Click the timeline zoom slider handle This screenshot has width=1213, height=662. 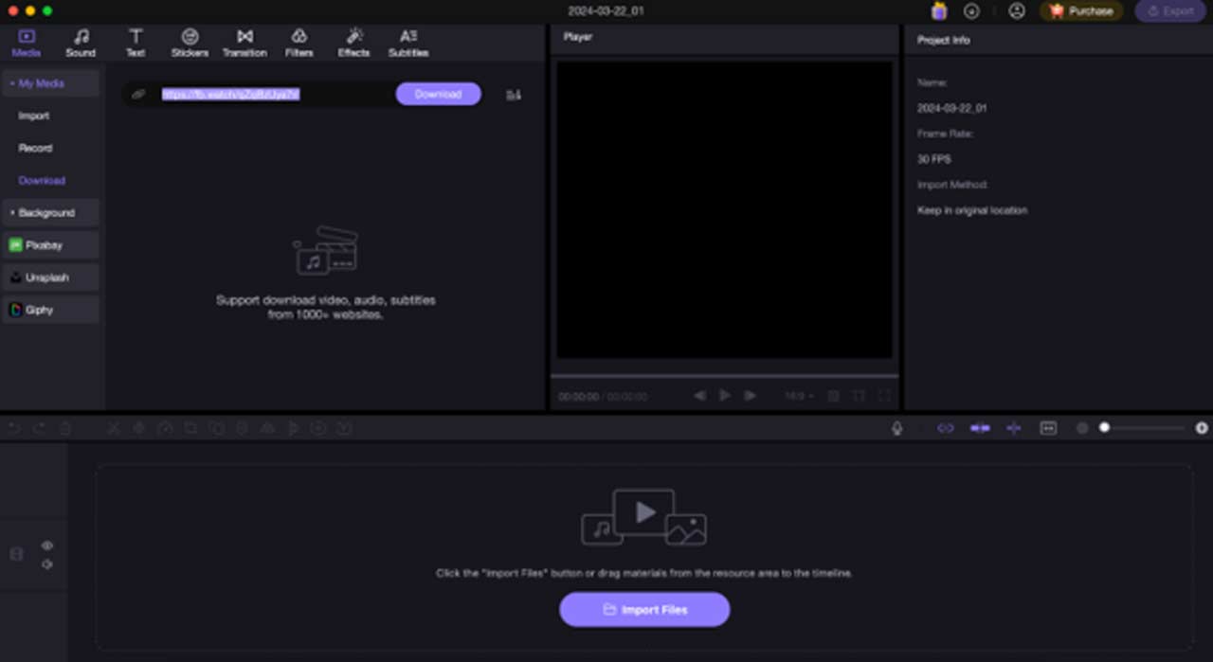(x=1104, y=428)
